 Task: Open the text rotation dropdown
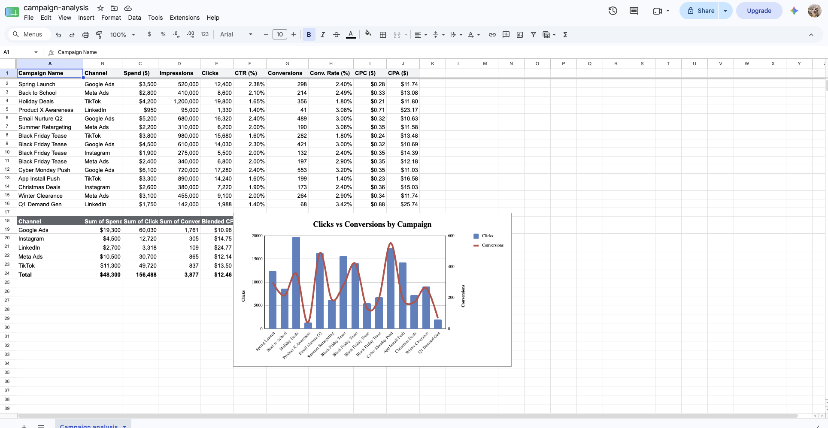coord(473,35)
